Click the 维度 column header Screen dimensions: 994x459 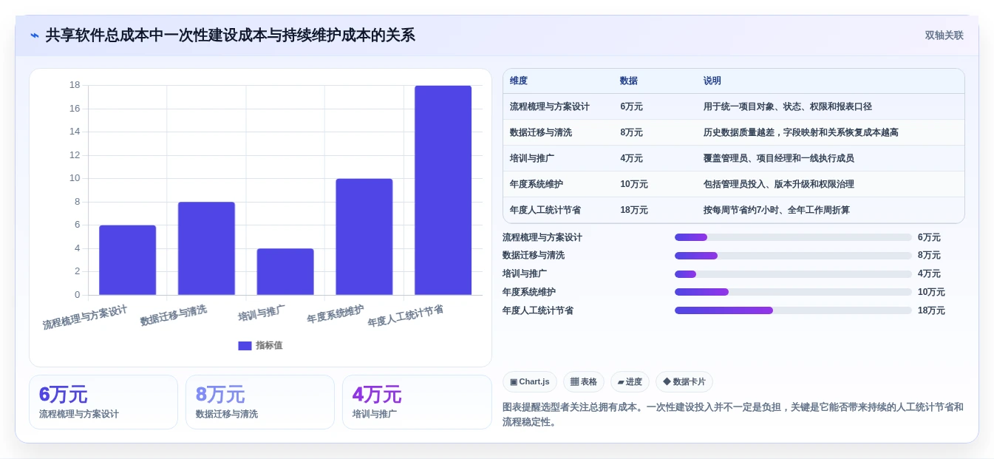pos(519,81)
